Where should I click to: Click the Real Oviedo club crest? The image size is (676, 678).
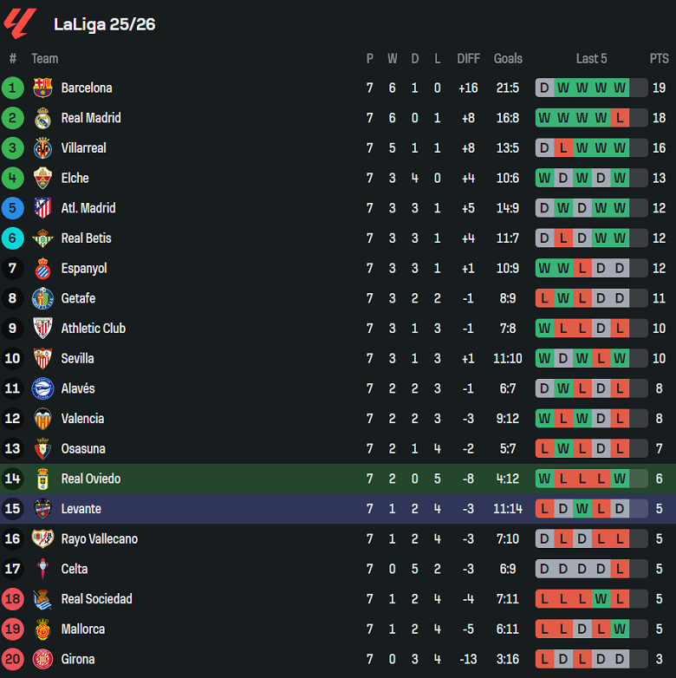42,479
